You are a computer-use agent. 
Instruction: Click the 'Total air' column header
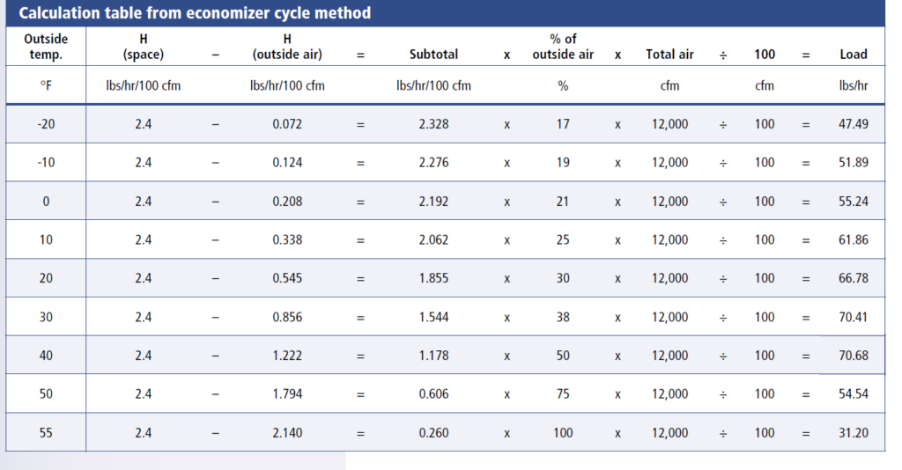coord(669,55)
